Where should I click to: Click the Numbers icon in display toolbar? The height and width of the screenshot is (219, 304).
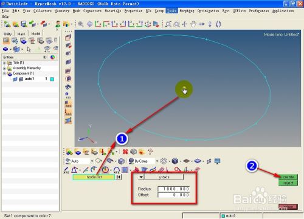(x=68, y=95)
